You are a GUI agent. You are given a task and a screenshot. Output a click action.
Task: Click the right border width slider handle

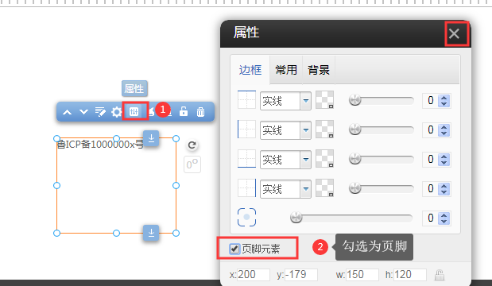click(354, 188)
